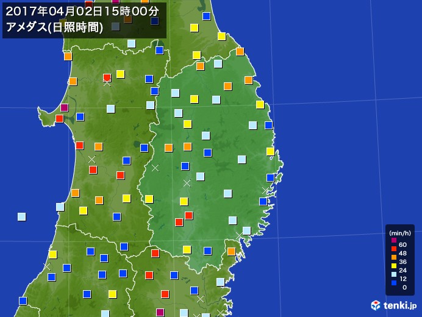Click the legend value "24"

pos(402,270)
